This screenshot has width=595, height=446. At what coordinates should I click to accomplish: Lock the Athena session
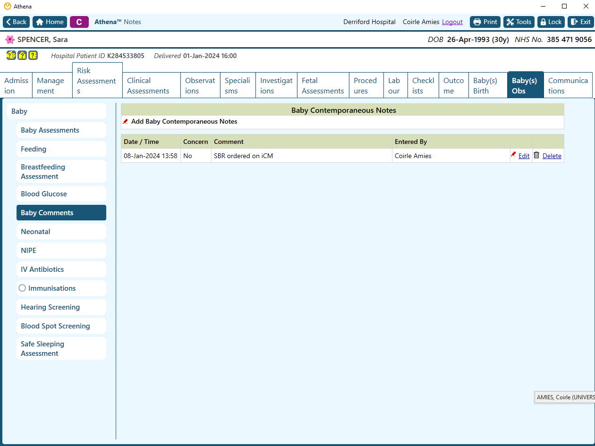[551, 22]
